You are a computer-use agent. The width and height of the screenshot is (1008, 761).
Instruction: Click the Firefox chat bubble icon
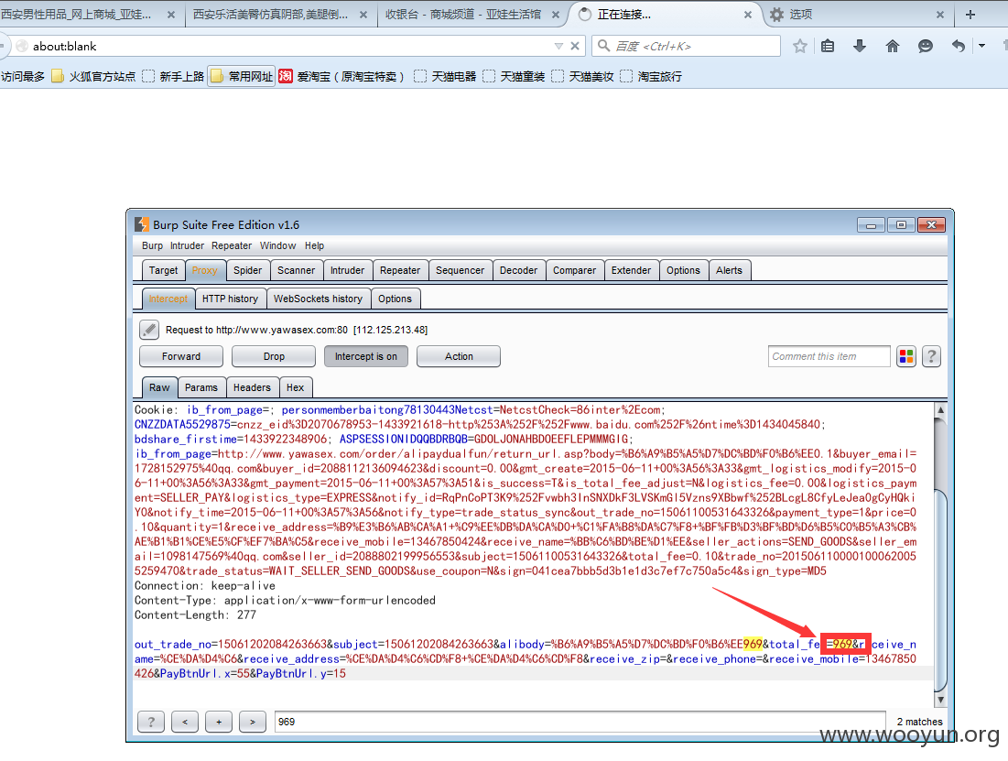click(925, 47)
